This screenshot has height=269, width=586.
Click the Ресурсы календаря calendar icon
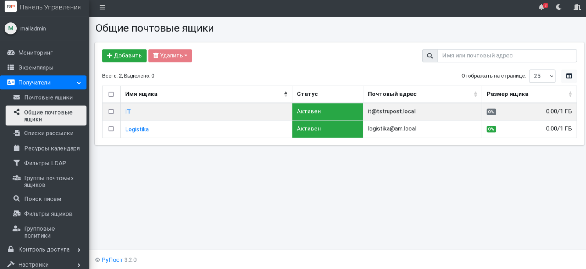click(x=17, y=148)
